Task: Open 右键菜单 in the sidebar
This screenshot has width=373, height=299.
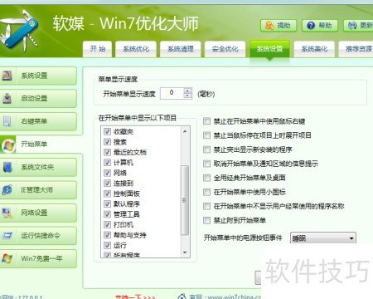Action: tap(38, 121)
